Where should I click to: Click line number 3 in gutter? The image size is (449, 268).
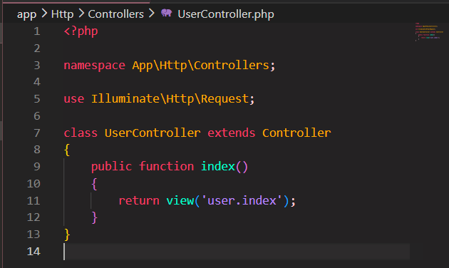click(x=36, y=66)
